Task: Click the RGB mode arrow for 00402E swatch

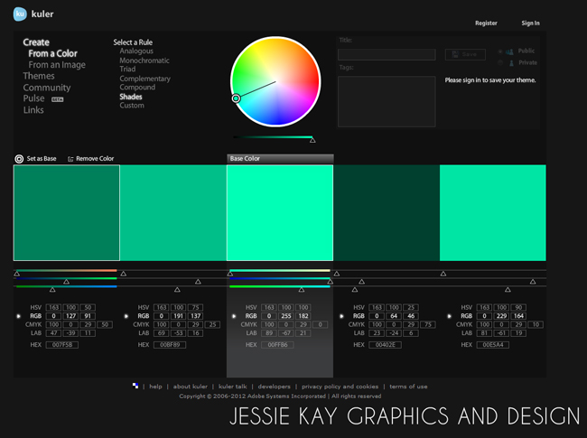Action: tap(341, 316)
